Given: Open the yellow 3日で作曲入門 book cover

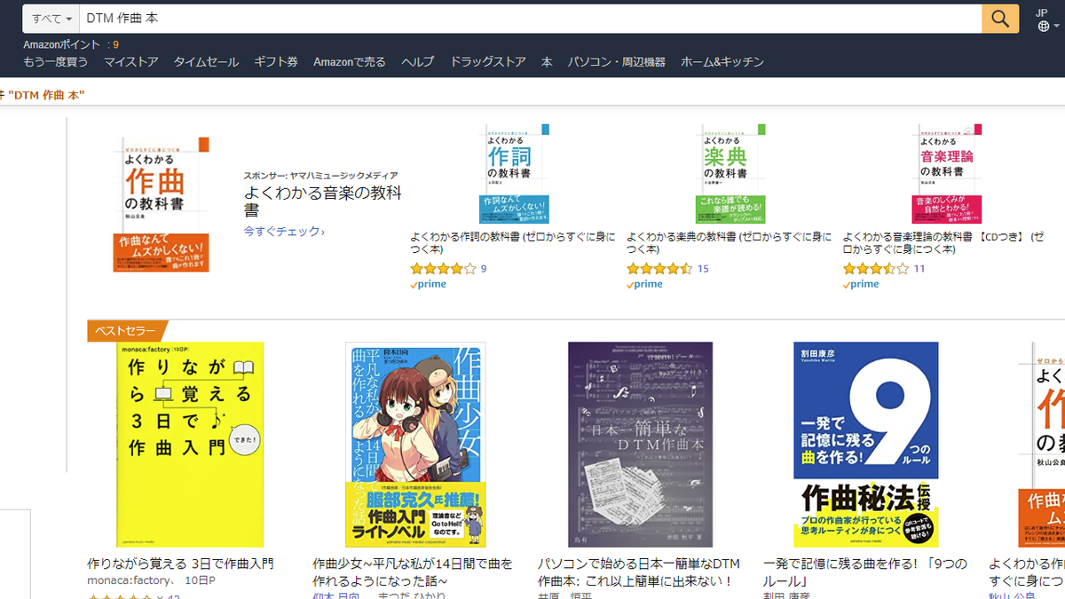Looking at the screenshot, I should click(190, 445).
